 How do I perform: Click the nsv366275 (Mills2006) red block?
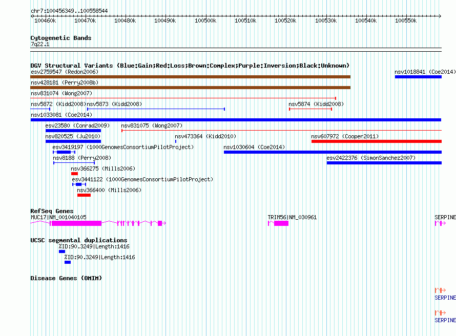pyautogui.click(x=74, y=174)
